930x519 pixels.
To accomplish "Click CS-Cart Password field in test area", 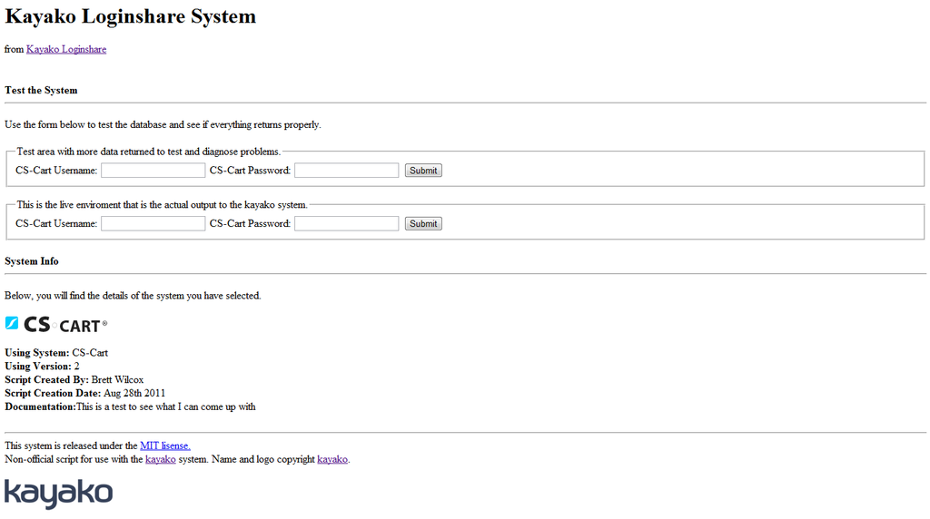I will pos(346,171).
